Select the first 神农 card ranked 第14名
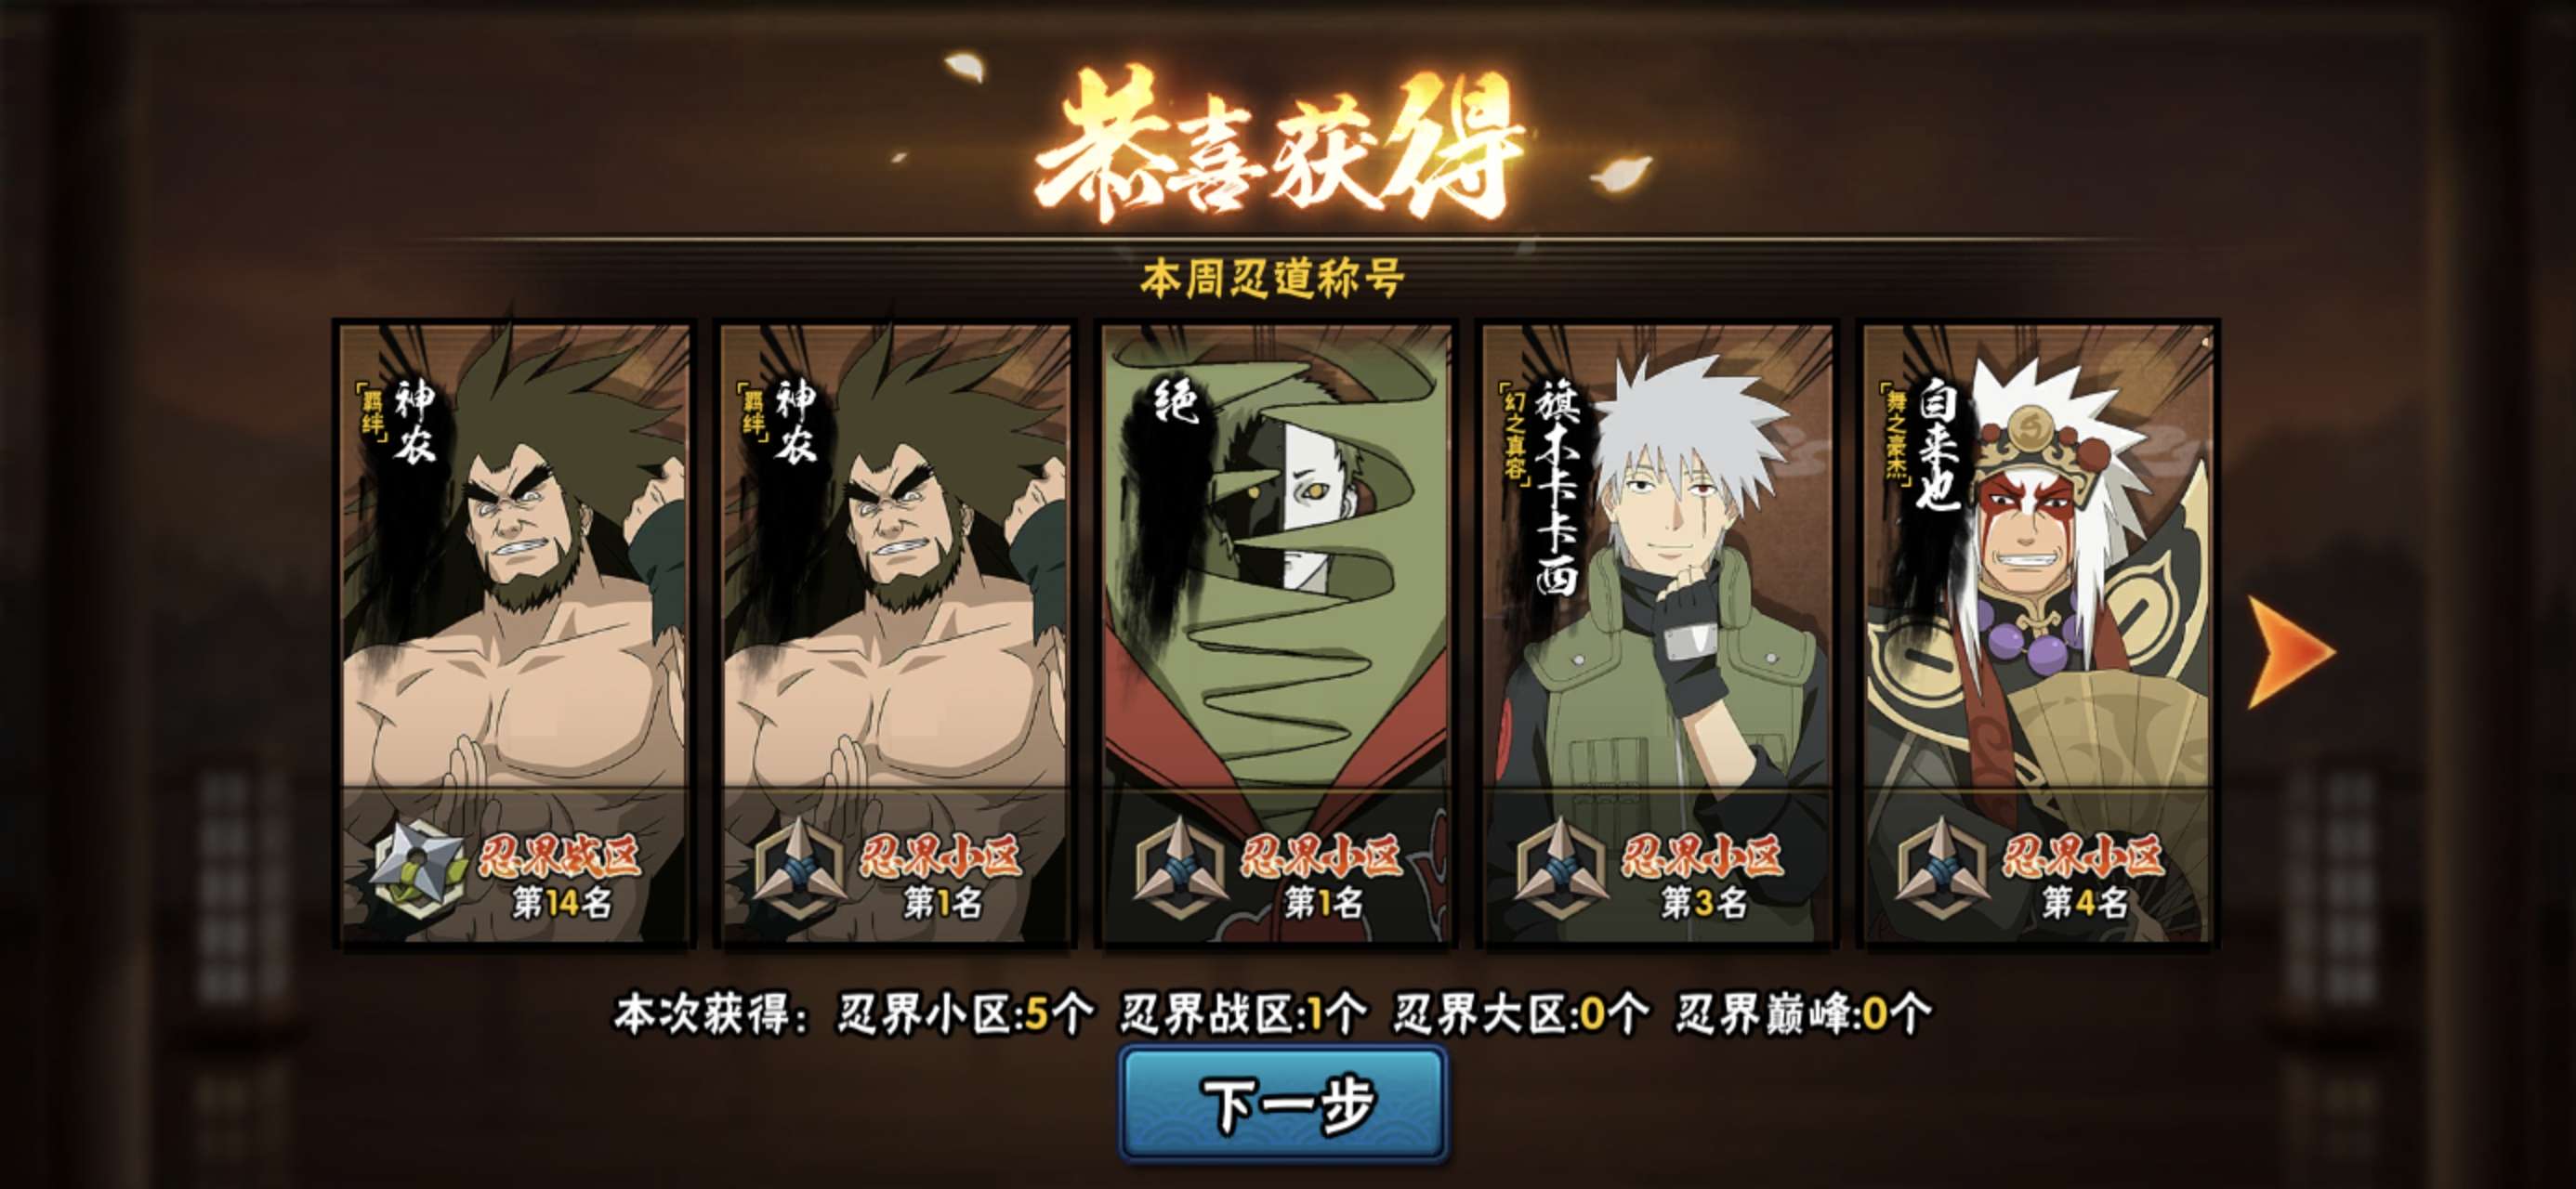The image size is (2576, 1189). click(x=515, y=633)
